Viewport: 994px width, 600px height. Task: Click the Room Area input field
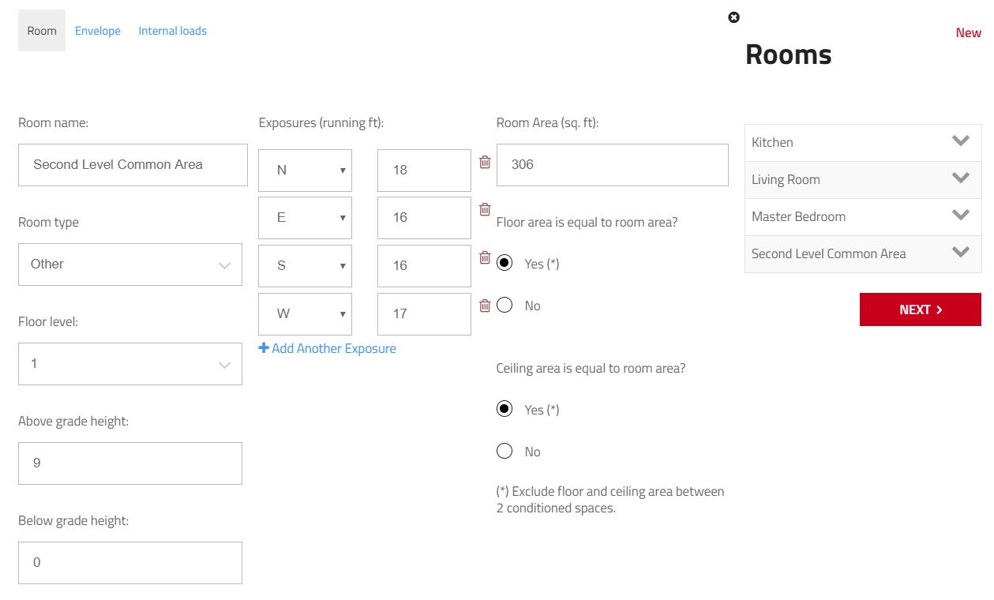click(612, 165)
